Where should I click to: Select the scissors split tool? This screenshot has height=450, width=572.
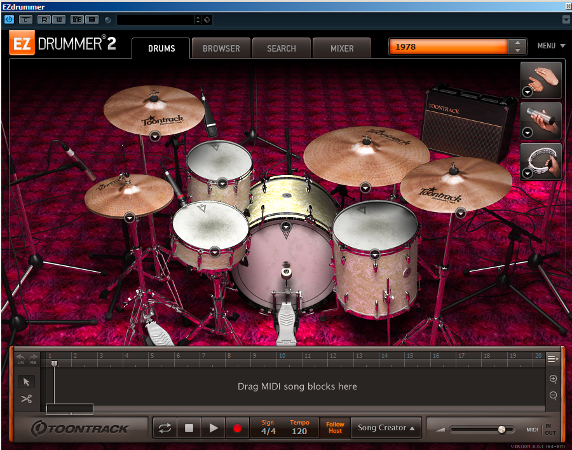[x=26, y=398]
